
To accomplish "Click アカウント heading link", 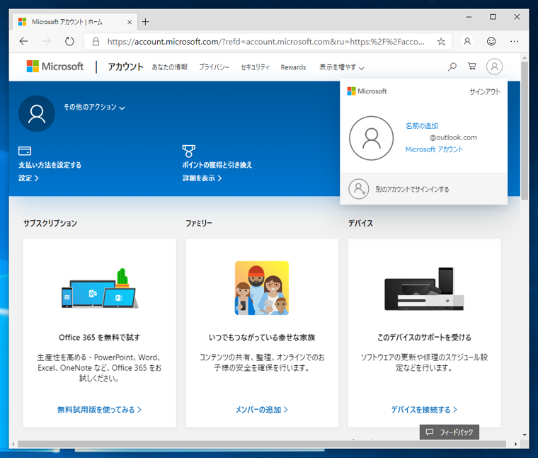I will 125,67.
